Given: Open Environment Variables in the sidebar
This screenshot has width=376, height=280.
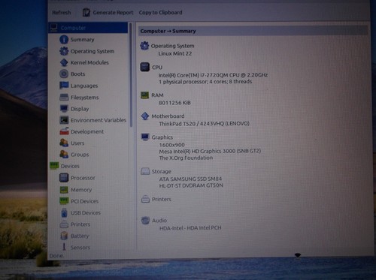Looking at the screenshot, I should click(x=99, y=120).
